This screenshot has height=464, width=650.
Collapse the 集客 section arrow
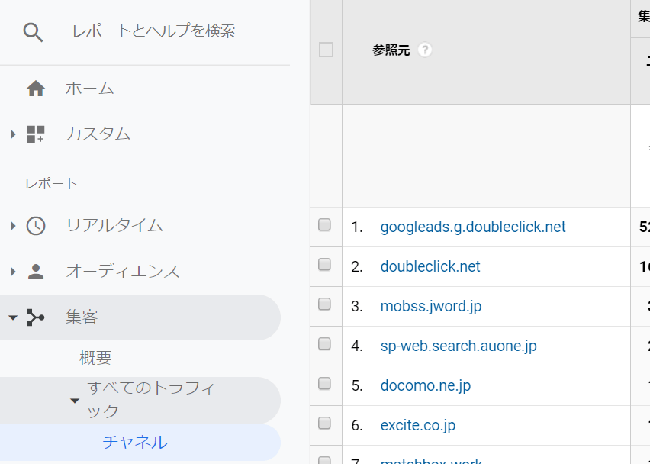13,317
